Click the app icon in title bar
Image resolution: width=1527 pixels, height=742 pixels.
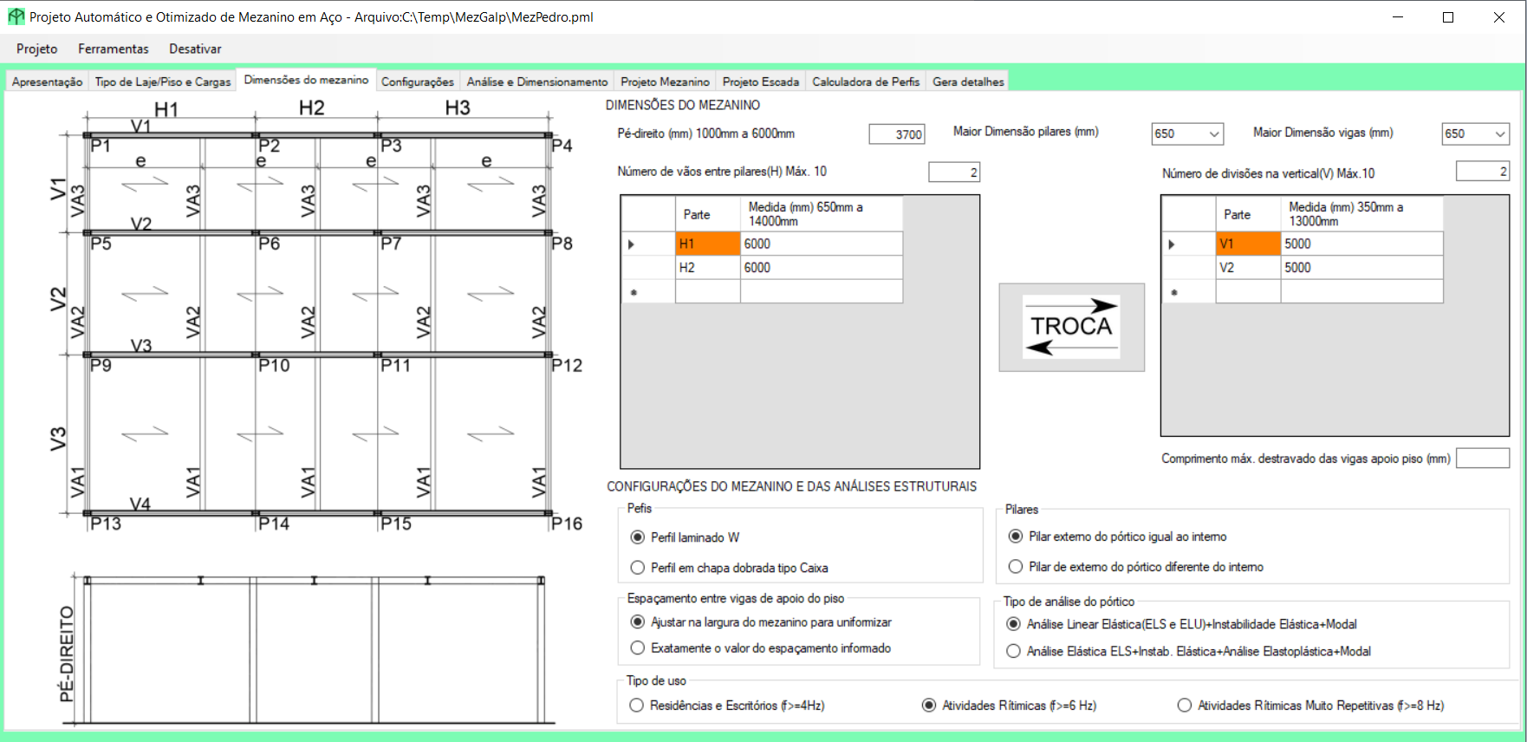pyautogui.click(x=16, y=16)
